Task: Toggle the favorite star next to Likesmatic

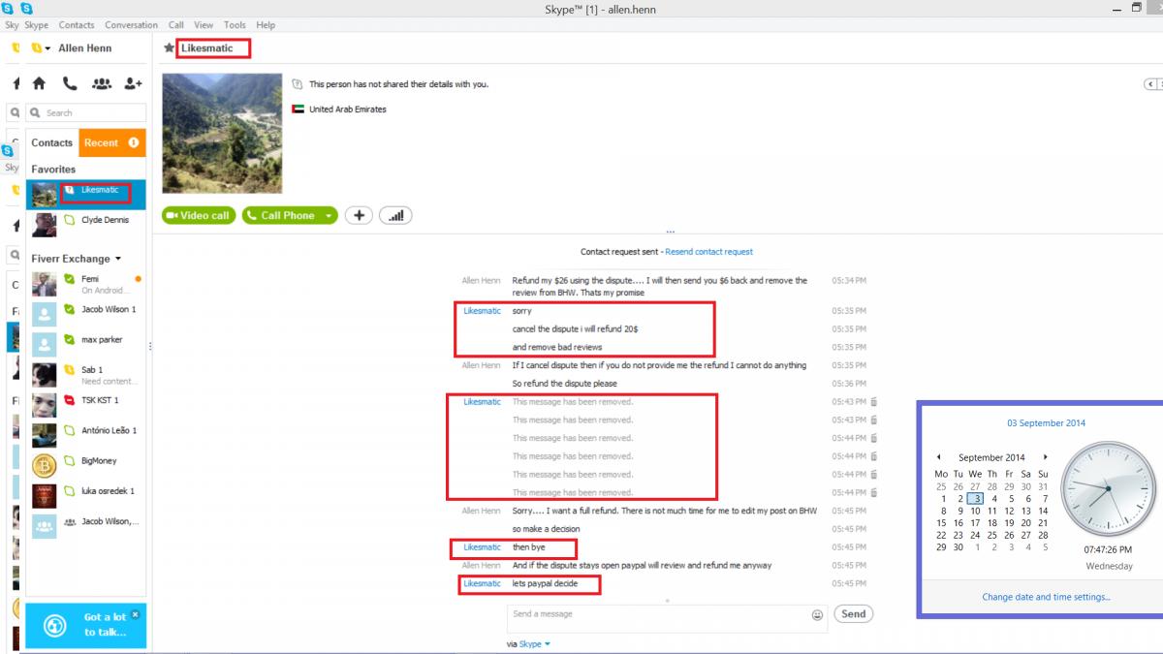Action: click(170, 47)
